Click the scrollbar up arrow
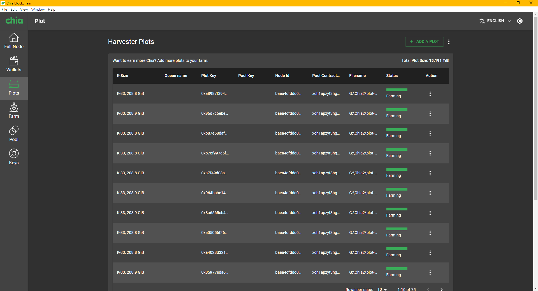 [x=535, y=14]
